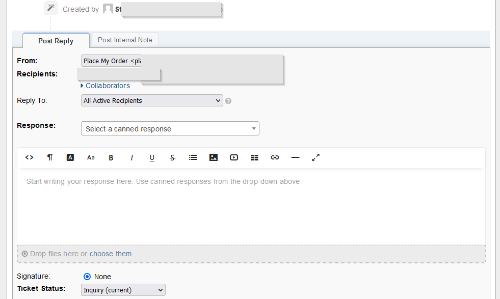Image resolution: width=500 pixels, height=299 pixels.
Task: Open the Ticket Status dropdown
Action: pos(123,290)
